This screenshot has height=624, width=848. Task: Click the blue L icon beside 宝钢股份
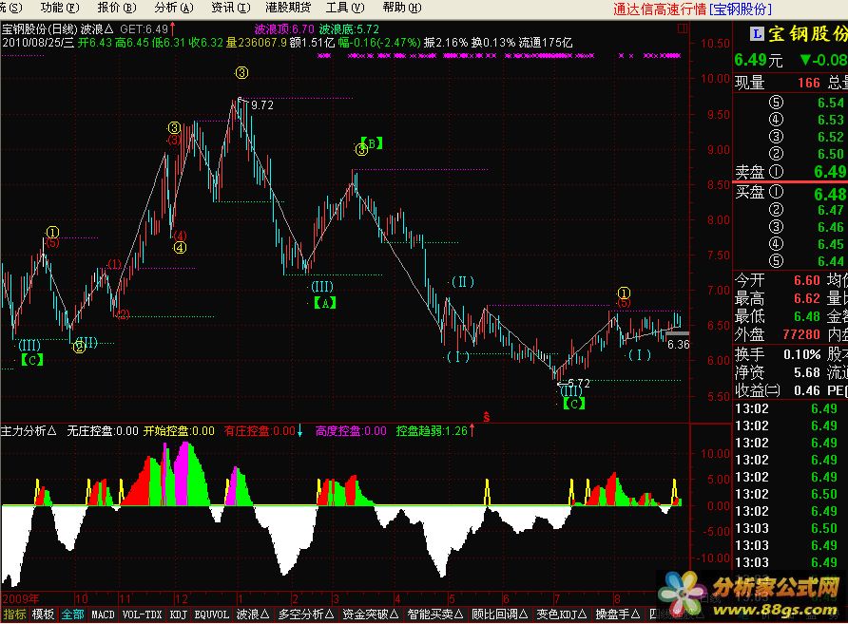tap(757, 34)
